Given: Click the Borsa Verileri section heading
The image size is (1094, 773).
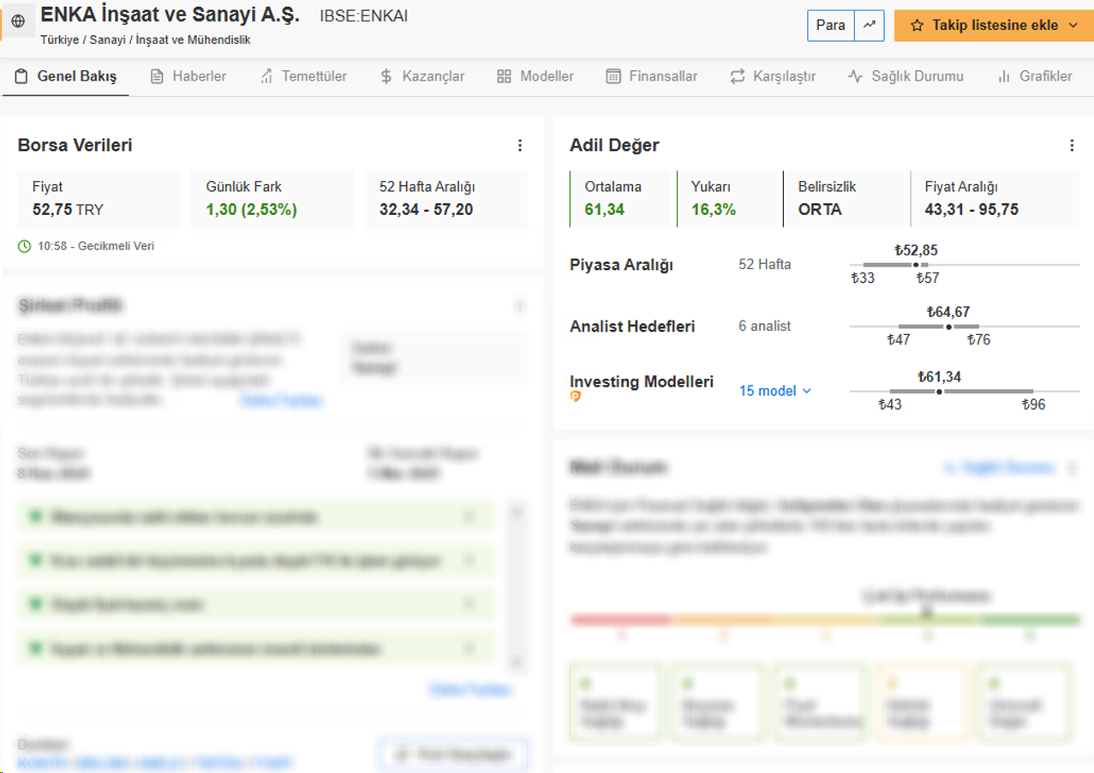Looking at the screenshot, I should (75, 146).
